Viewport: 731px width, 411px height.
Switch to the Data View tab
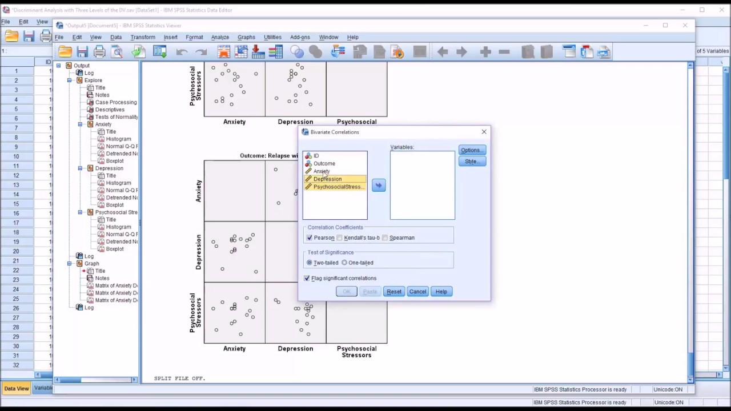(16, 388)
